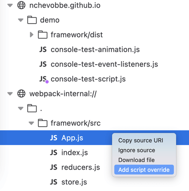Collapse the webpack-internal:// node arrow

pyautogui.click(x=10, y=94)
